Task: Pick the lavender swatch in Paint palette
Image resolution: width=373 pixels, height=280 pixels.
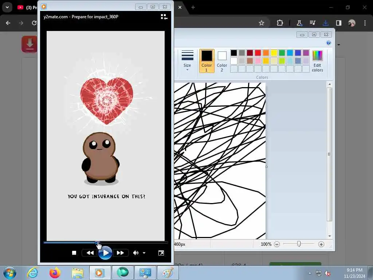Action: [x=306, y=61]
